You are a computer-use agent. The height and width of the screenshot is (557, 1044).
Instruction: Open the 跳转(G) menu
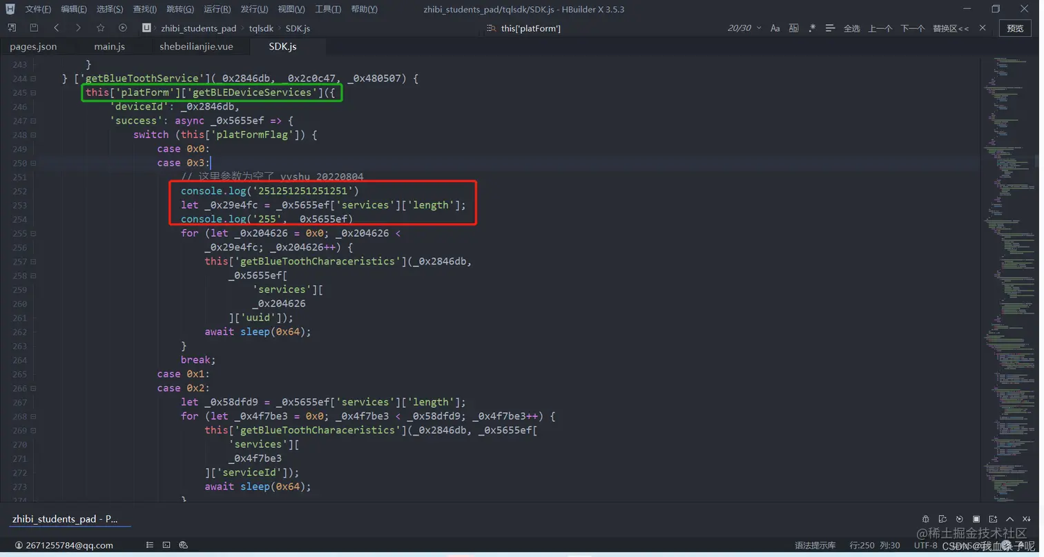(x=180, y=9)
